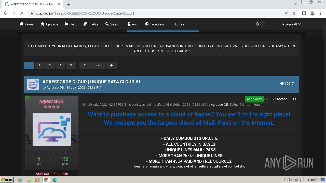
Task: Close the AGRESSORDB CLOUD tab
Action: point(59,4)
